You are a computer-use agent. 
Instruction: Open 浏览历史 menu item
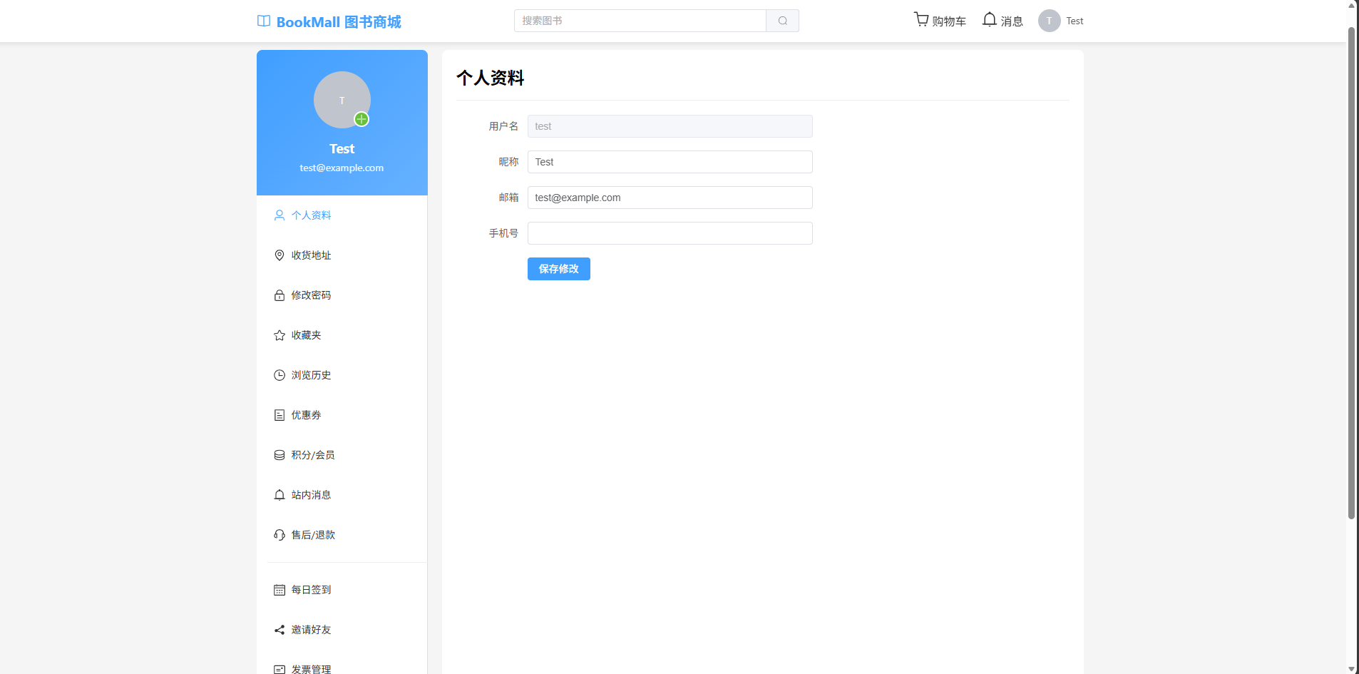point(342,375)
